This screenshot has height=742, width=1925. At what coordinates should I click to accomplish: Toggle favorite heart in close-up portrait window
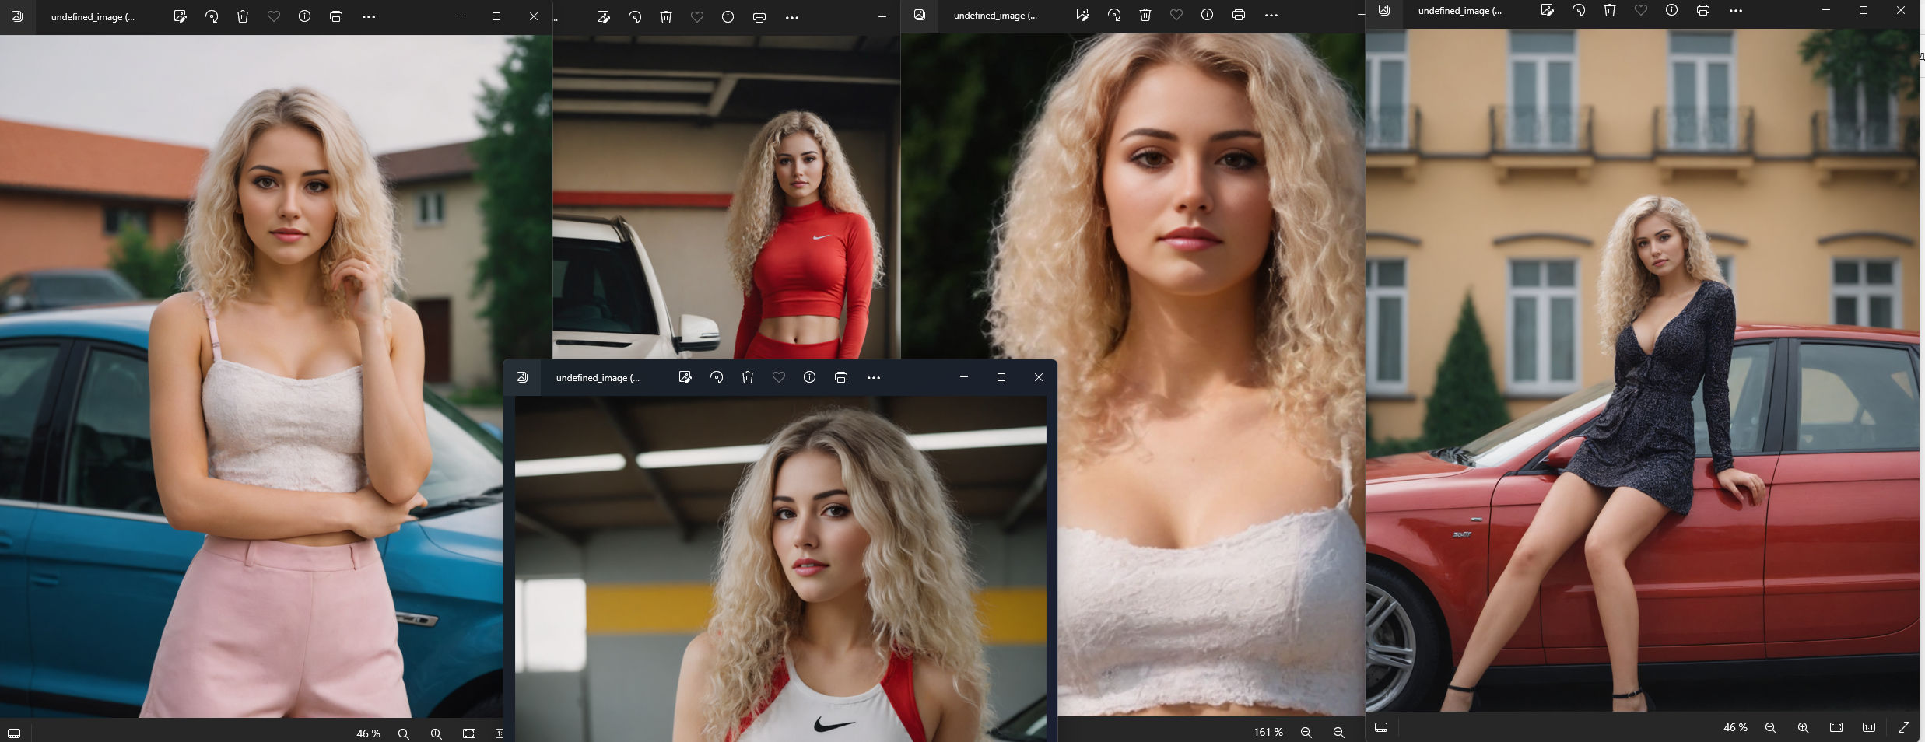[x=1176, y=15]
